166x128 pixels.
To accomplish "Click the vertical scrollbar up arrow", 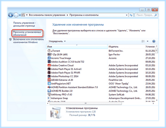I will [157, 46].
